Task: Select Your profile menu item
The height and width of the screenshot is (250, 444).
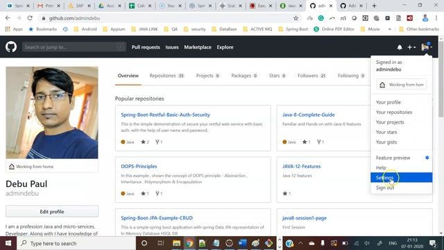Action: point(402,102)
